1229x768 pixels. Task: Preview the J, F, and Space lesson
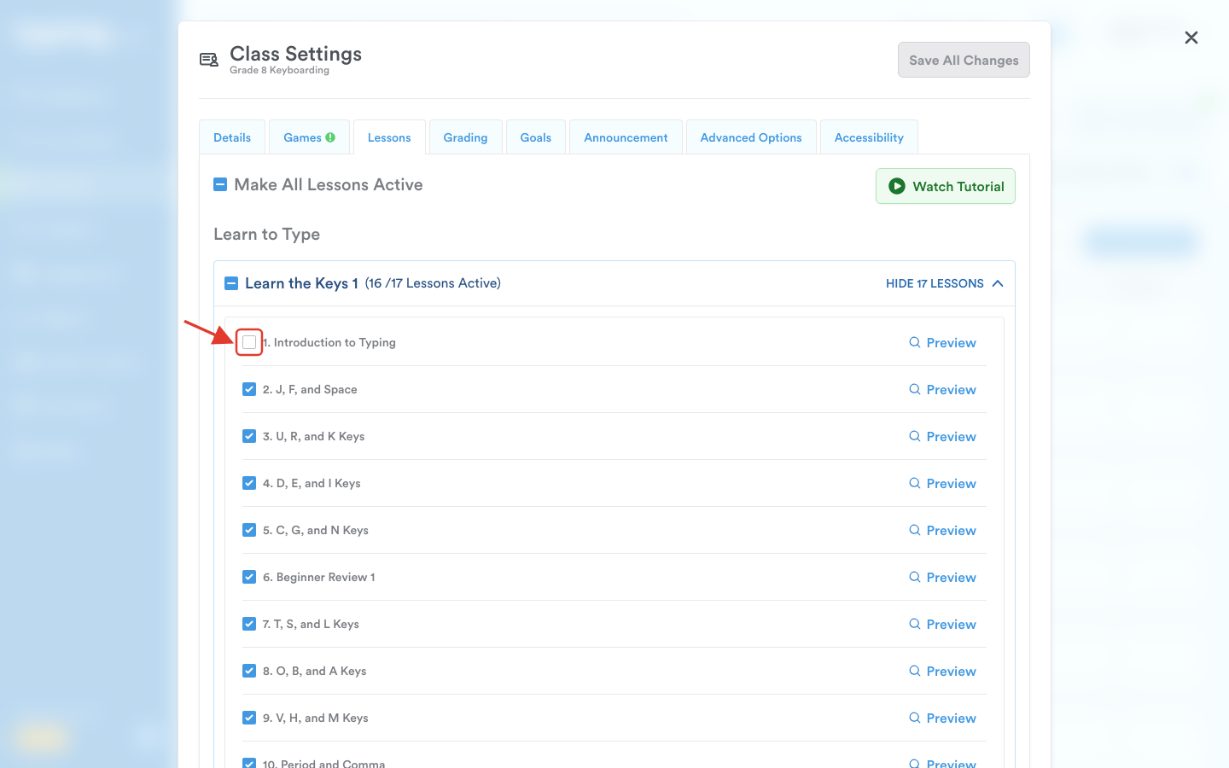pyautogui.click(x=942, y=389)
